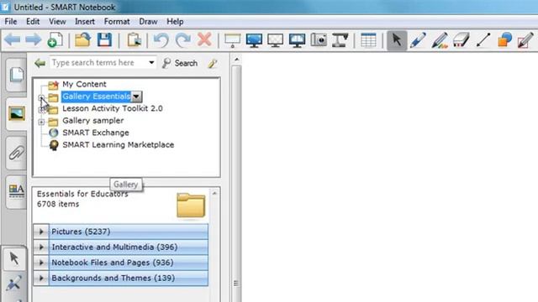Select Lesson Activity Toolkit 2.0 folder
Screen dimensions: 538x302
pyautogui.click(x=112, y=108)
